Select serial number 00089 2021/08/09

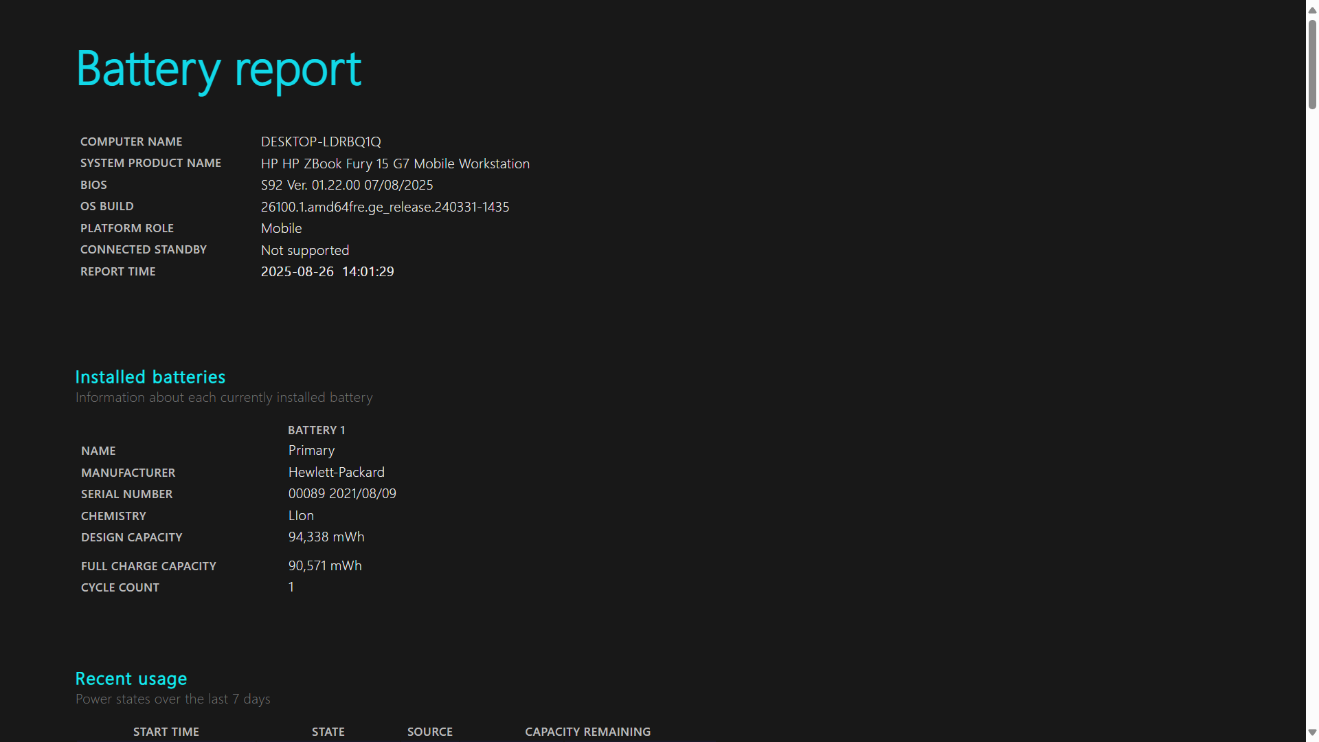tap(342, 493)
